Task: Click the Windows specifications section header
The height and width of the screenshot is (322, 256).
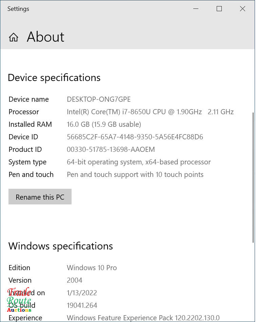Action: (x=61, y=246)
